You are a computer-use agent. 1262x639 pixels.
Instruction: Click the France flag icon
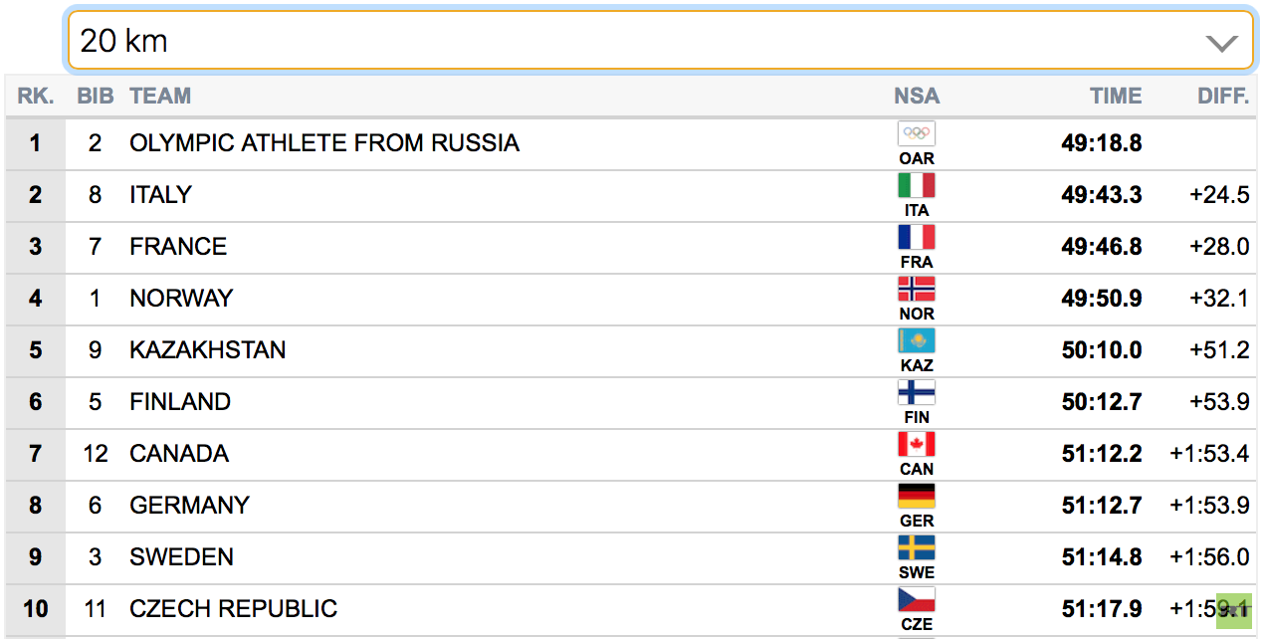(x=917, y=237)
